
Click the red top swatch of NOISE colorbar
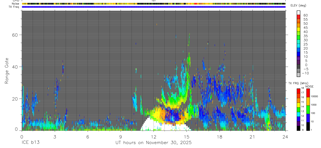308,93
